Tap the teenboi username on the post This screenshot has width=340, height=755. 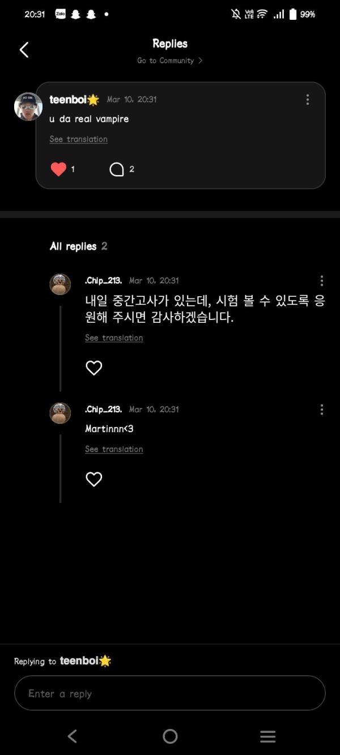[x=68, y=100]
